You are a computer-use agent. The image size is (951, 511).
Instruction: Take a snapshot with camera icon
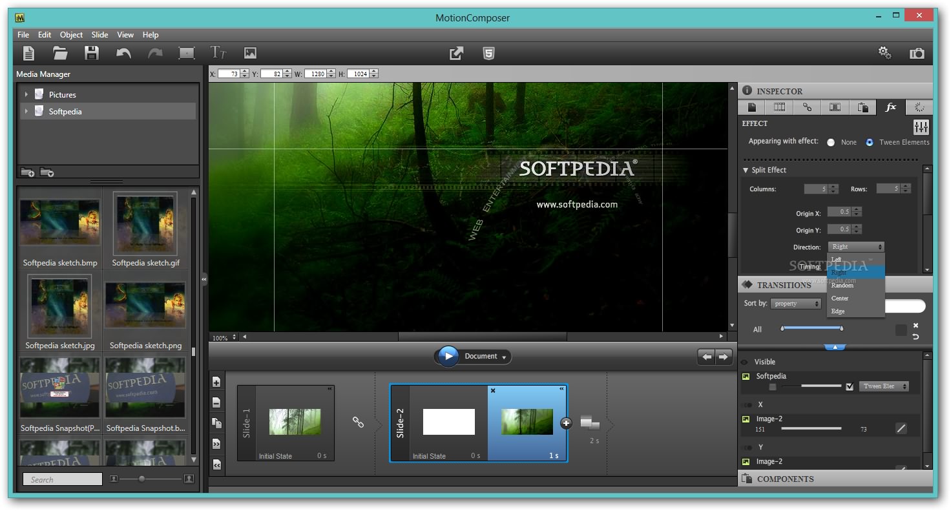pos(917,53)
